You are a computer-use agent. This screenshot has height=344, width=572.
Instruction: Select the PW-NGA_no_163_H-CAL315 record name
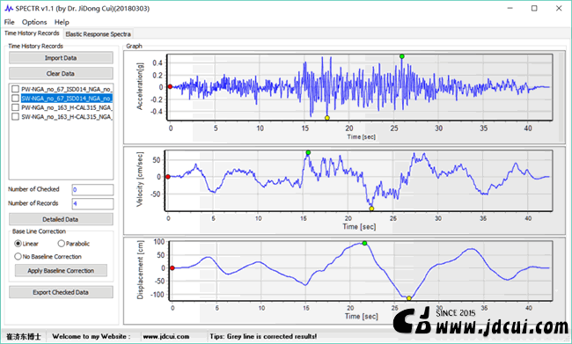pyautogui.click(x=66, y=107)
